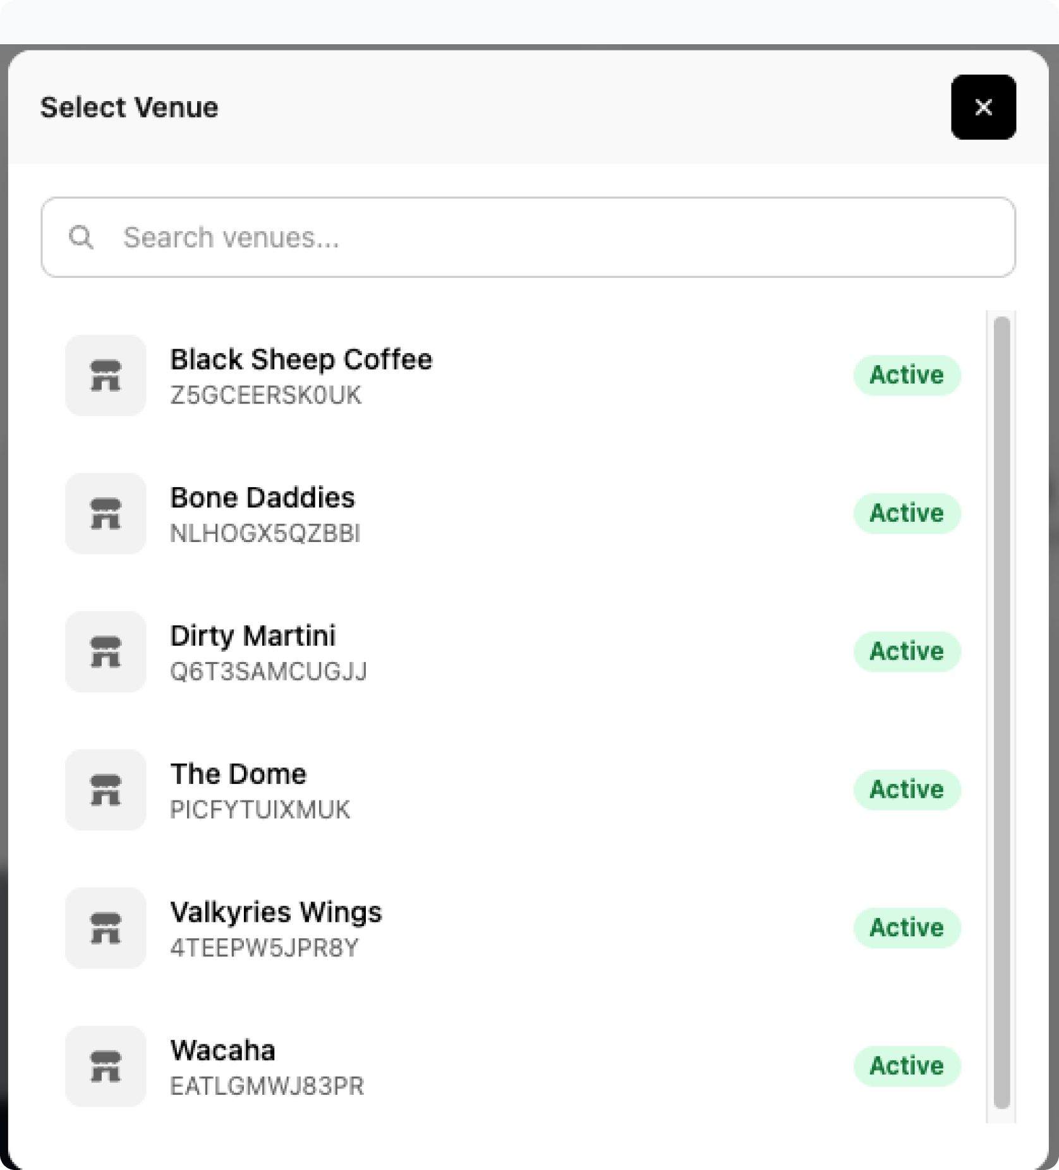
Task: Select Black Sheep Coffee venue name
Action: [x=301, y=359]
